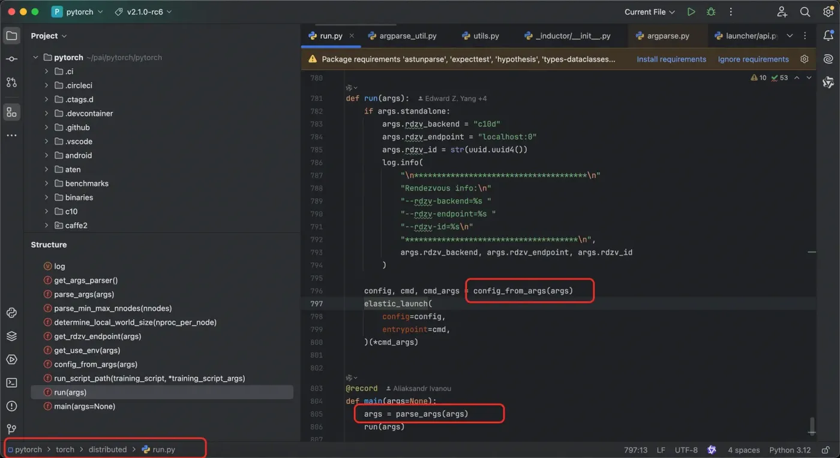
Task: Open More Actions vertical dots in toolbar
Action: [x=731, y=12]
